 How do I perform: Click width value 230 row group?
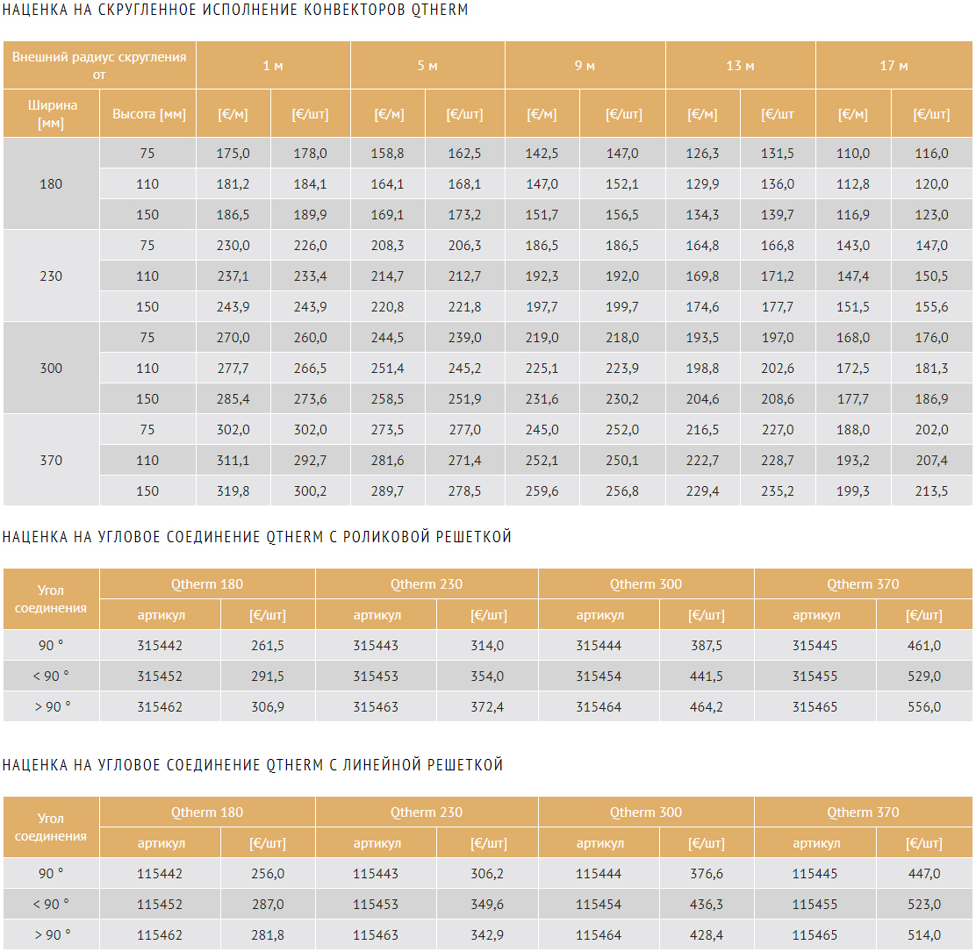tap(51, 276)
